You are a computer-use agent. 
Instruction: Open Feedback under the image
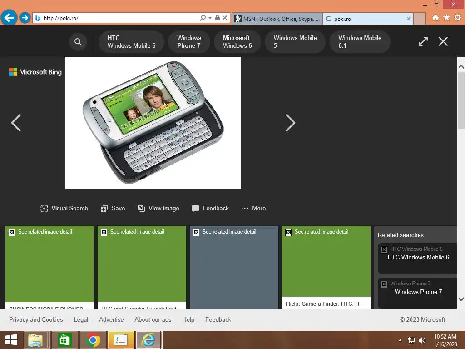click(210, 208)
